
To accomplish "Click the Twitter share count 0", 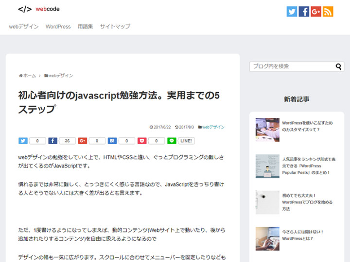I will 37,141.
